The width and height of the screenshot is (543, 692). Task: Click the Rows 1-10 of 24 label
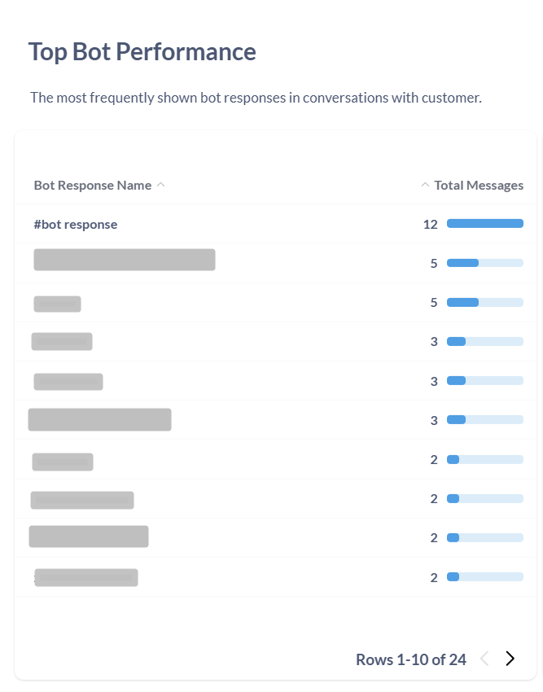point(410,659)
